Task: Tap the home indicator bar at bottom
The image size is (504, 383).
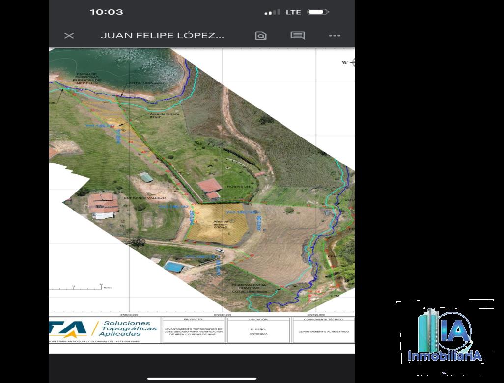Action: pos(201,378)
